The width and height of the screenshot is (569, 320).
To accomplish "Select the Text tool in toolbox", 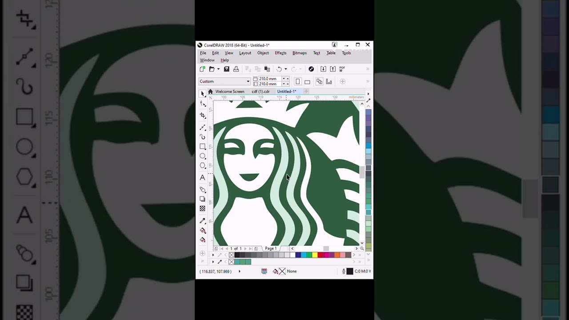I will 203,177.
